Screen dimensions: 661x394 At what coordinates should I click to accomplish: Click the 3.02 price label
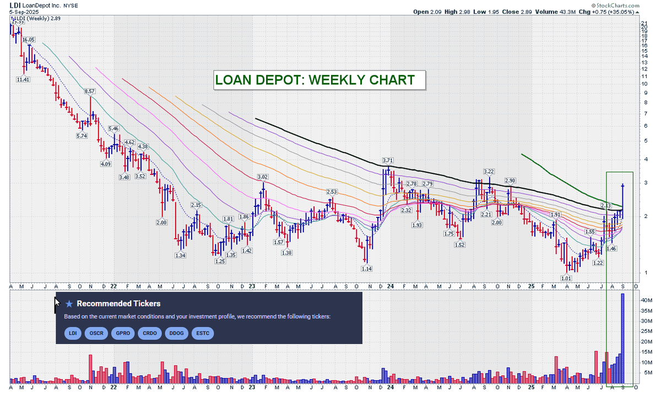tap(263, 177)
